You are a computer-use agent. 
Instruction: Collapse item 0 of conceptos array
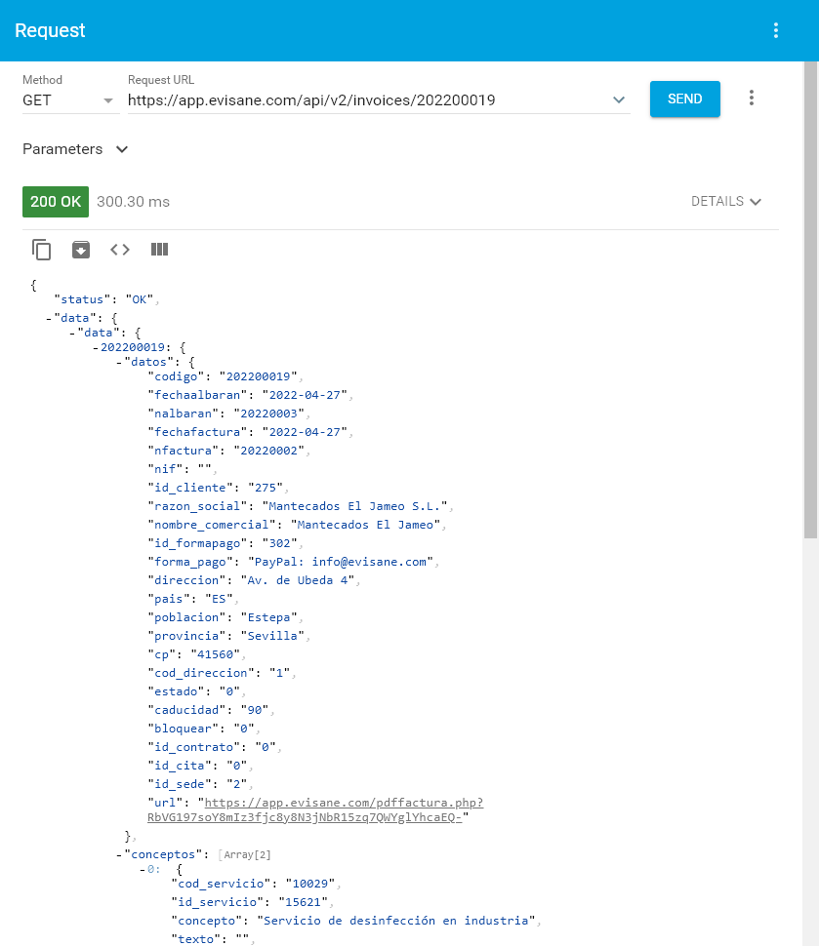click(143, 868)
